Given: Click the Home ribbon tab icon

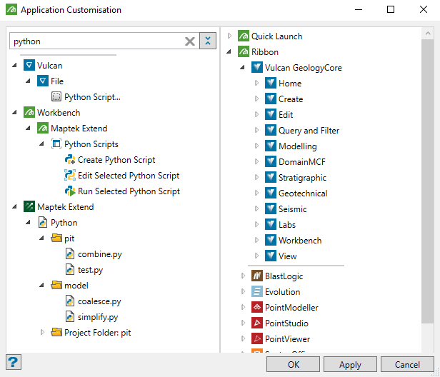Looking at the screenshot, I should coord(271,83).
